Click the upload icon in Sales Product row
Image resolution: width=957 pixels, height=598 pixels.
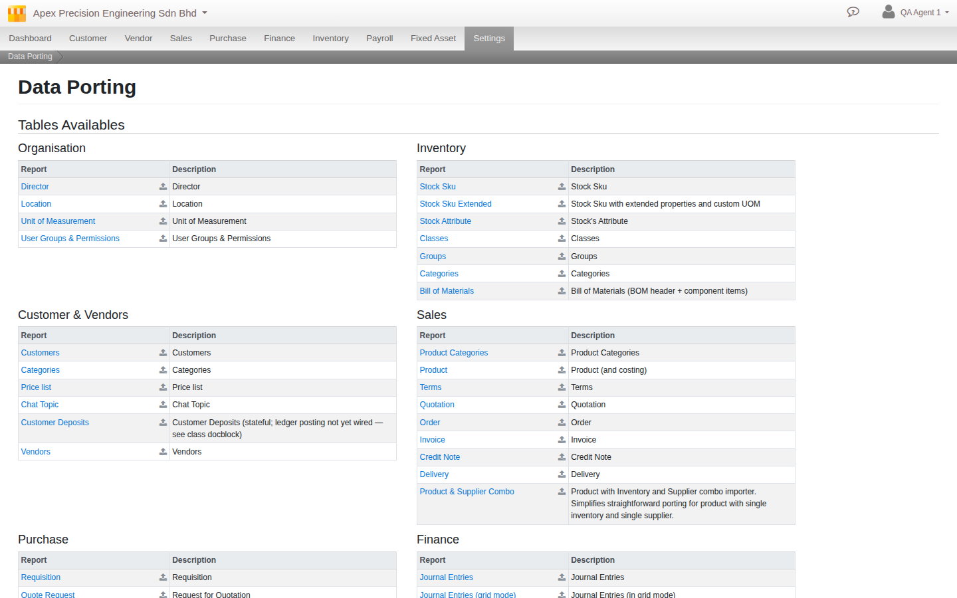pos(562,370)
